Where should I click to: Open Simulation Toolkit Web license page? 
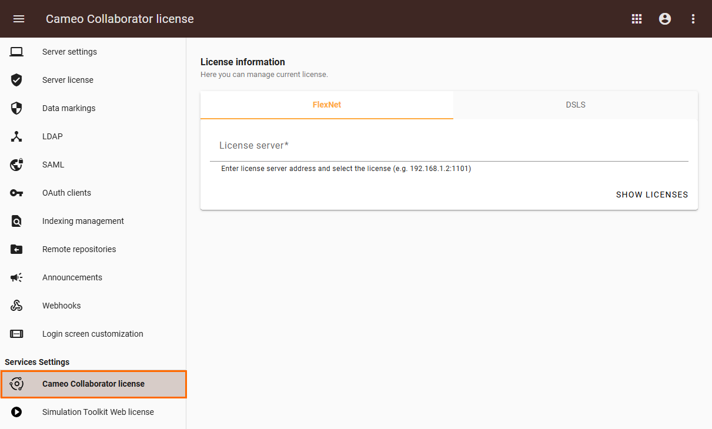98,412
